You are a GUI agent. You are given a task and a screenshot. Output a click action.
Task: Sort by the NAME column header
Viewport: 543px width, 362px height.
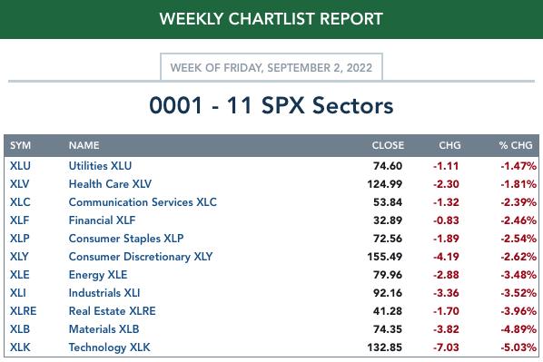(84, 145)
